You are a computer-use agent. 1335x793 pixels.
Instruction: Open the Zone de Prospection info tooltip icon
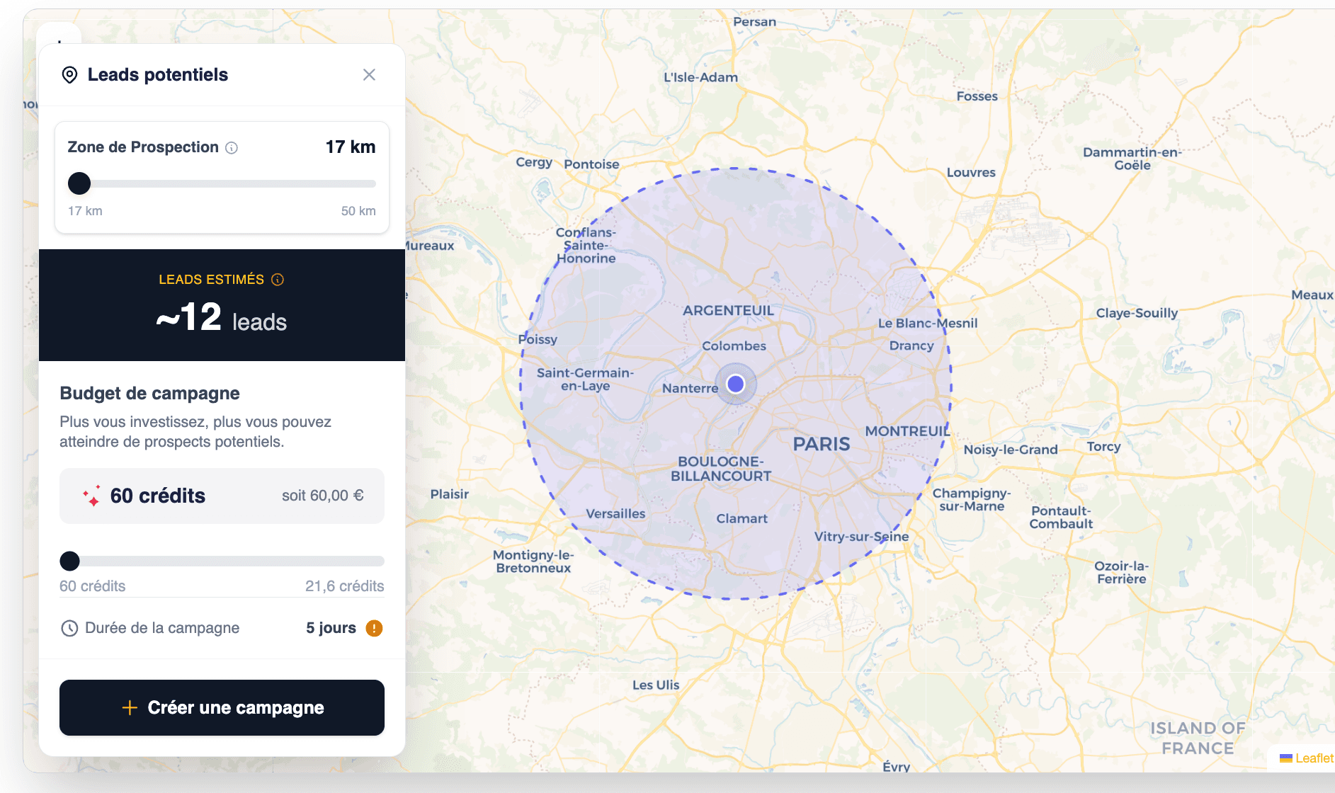(232, 147)
